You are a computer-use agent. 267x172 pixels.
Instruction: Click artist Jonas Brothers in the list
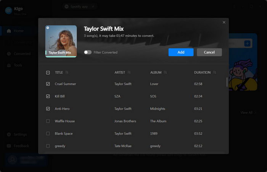tap(125, 121)
